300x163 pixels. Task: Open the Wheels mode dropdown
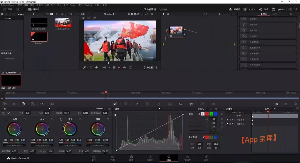coord(101,109)
